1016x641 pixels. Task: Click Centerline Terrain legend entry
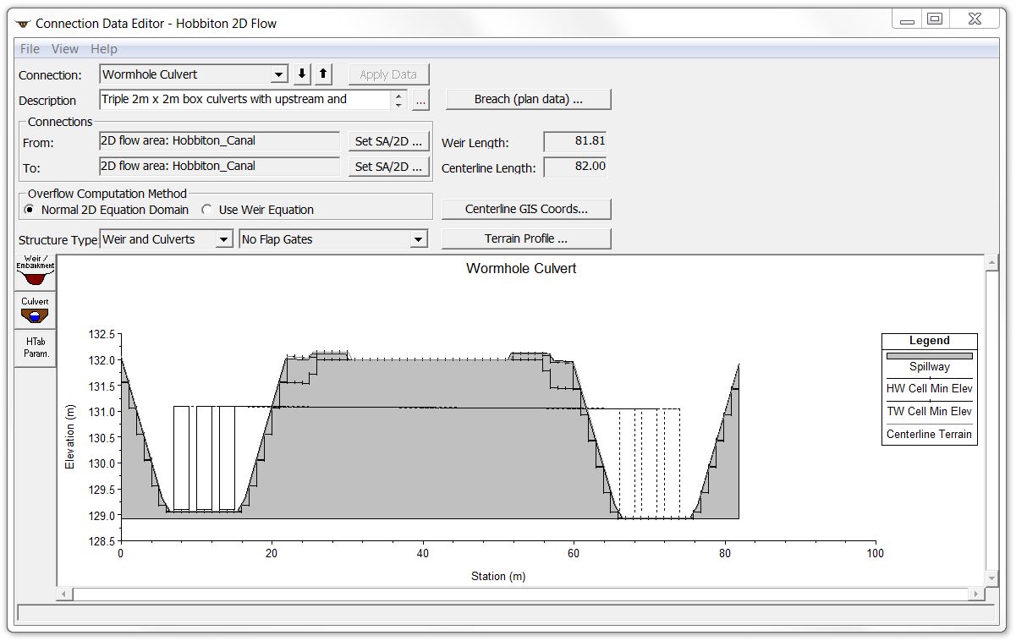coord(929,435)
